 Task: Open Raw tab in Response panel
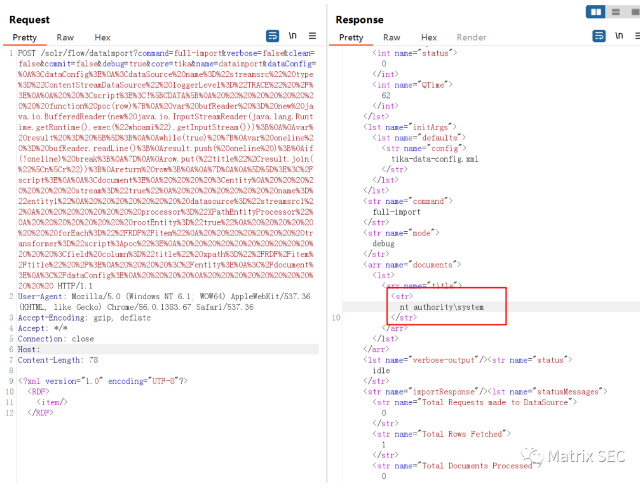pos(392,38)
